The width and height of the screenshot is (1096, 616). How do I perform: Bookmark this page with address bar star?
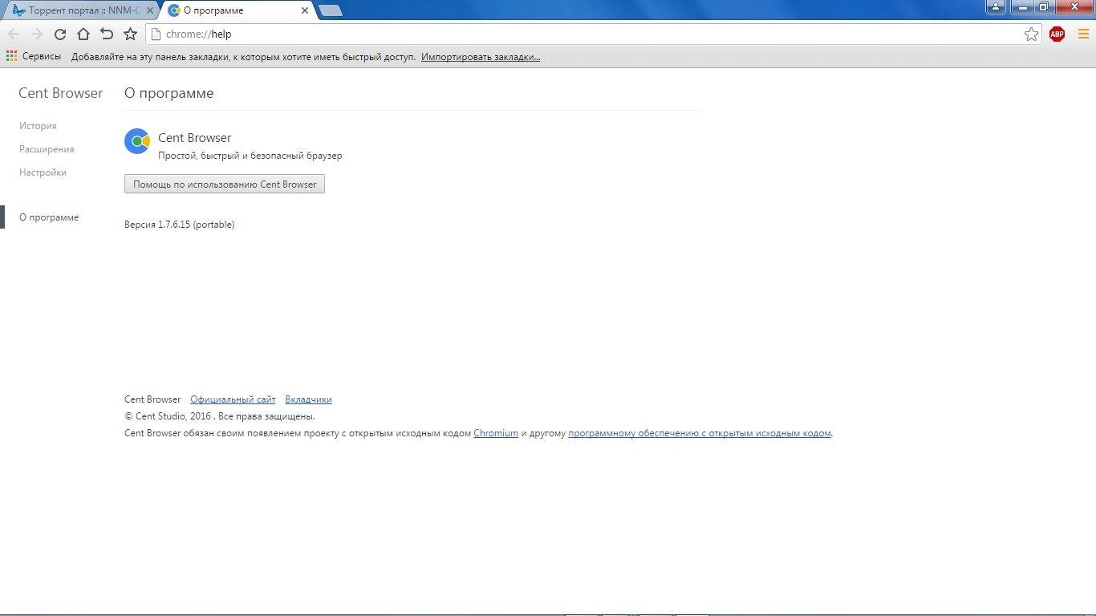tap(1031, 34)
